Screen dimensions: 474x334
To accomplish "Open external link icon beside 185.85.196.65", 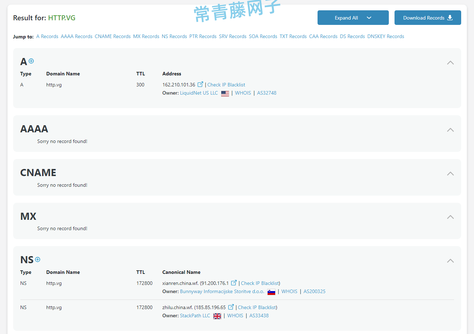I will coord(231,307).
